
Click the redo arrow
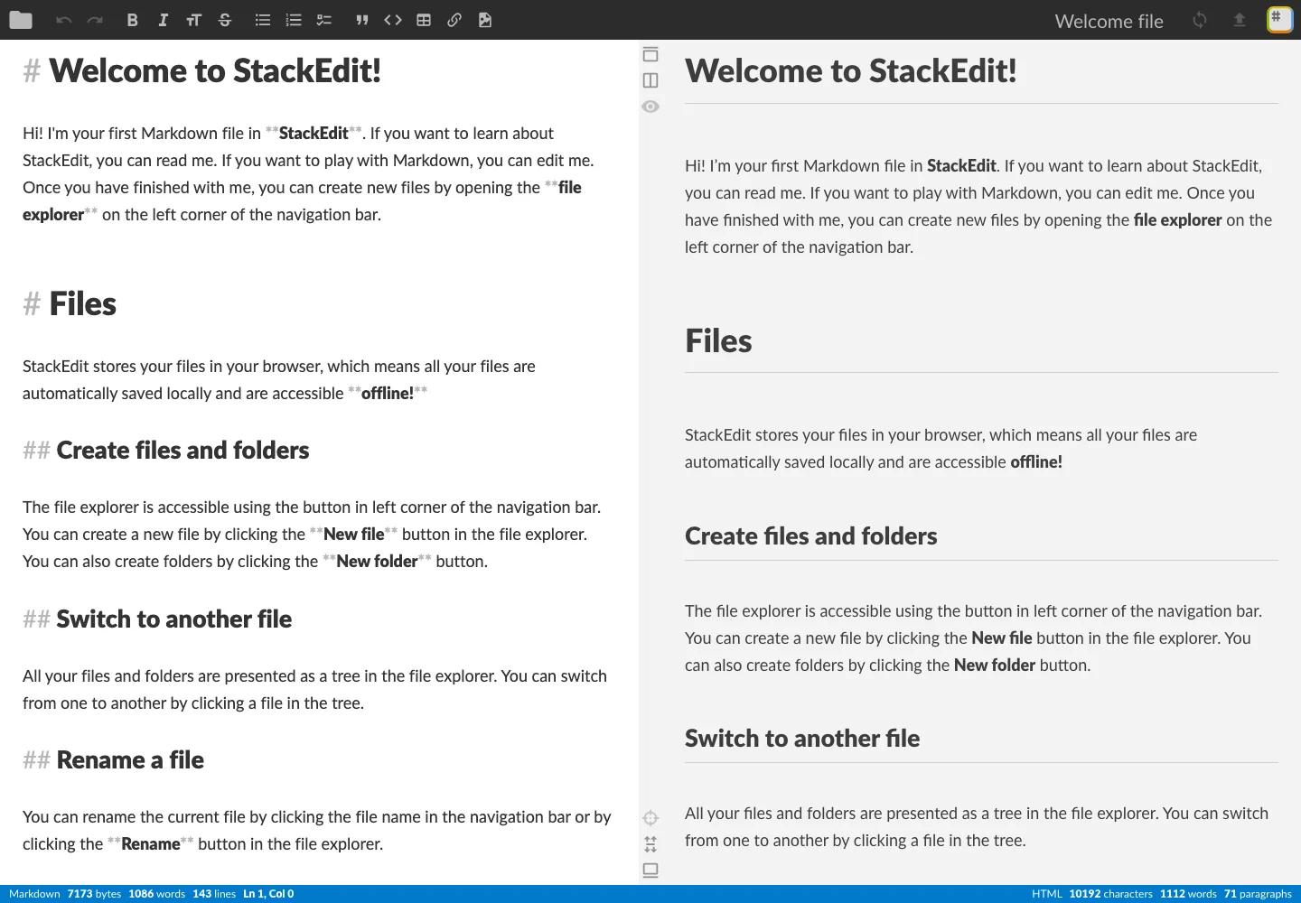(x=95, y=20)
